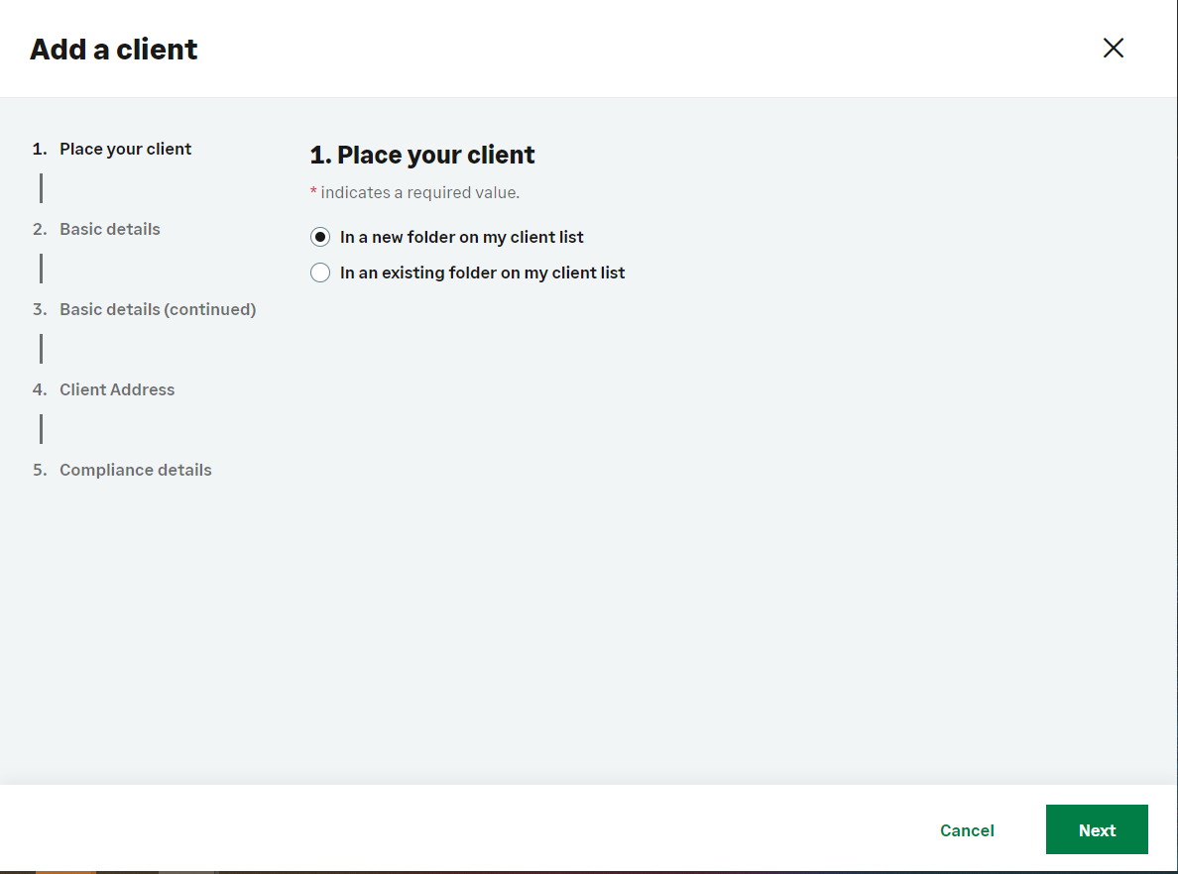
Task: Click the red required asterisk
Action: [313, 192]
